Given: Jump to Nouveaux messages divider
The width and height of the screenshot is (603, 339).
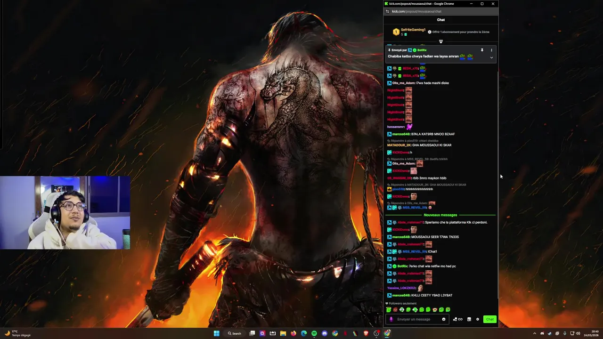Looking at the screenshot, I should pos(440,215).
